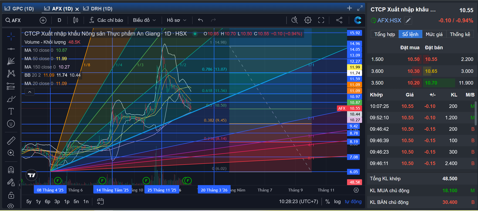Toggle magnet mode for drawings

click(x=11, y=170)
